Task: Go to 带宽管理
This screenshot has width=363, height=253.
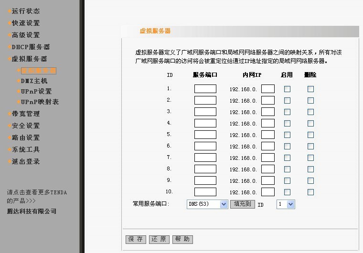Action: point(26,114)
